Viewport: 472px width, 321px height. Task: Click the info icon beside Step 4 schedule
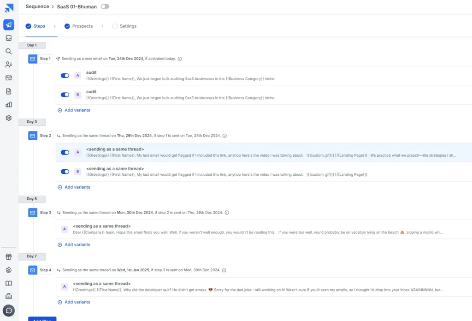(224, 270)
